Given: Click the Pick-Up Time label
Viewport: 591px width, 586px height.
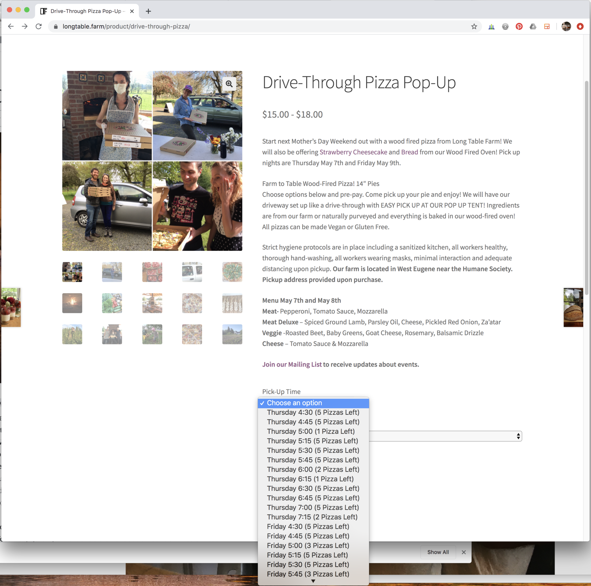Looking at the screenshot, I should tap(281, 392).
